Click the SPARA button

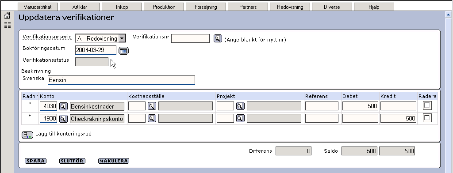pos(35,161)
